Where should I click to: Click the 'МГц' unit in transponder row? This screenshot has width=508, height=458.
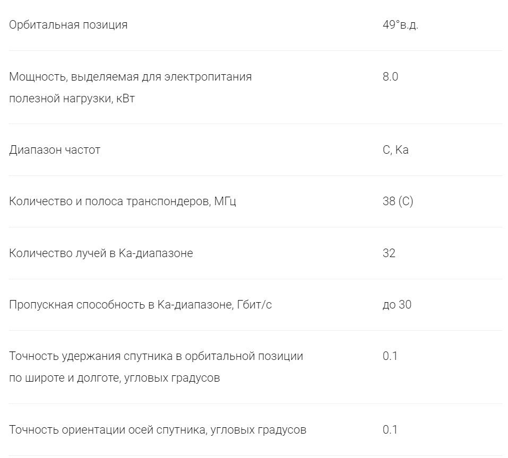(225, 201)
